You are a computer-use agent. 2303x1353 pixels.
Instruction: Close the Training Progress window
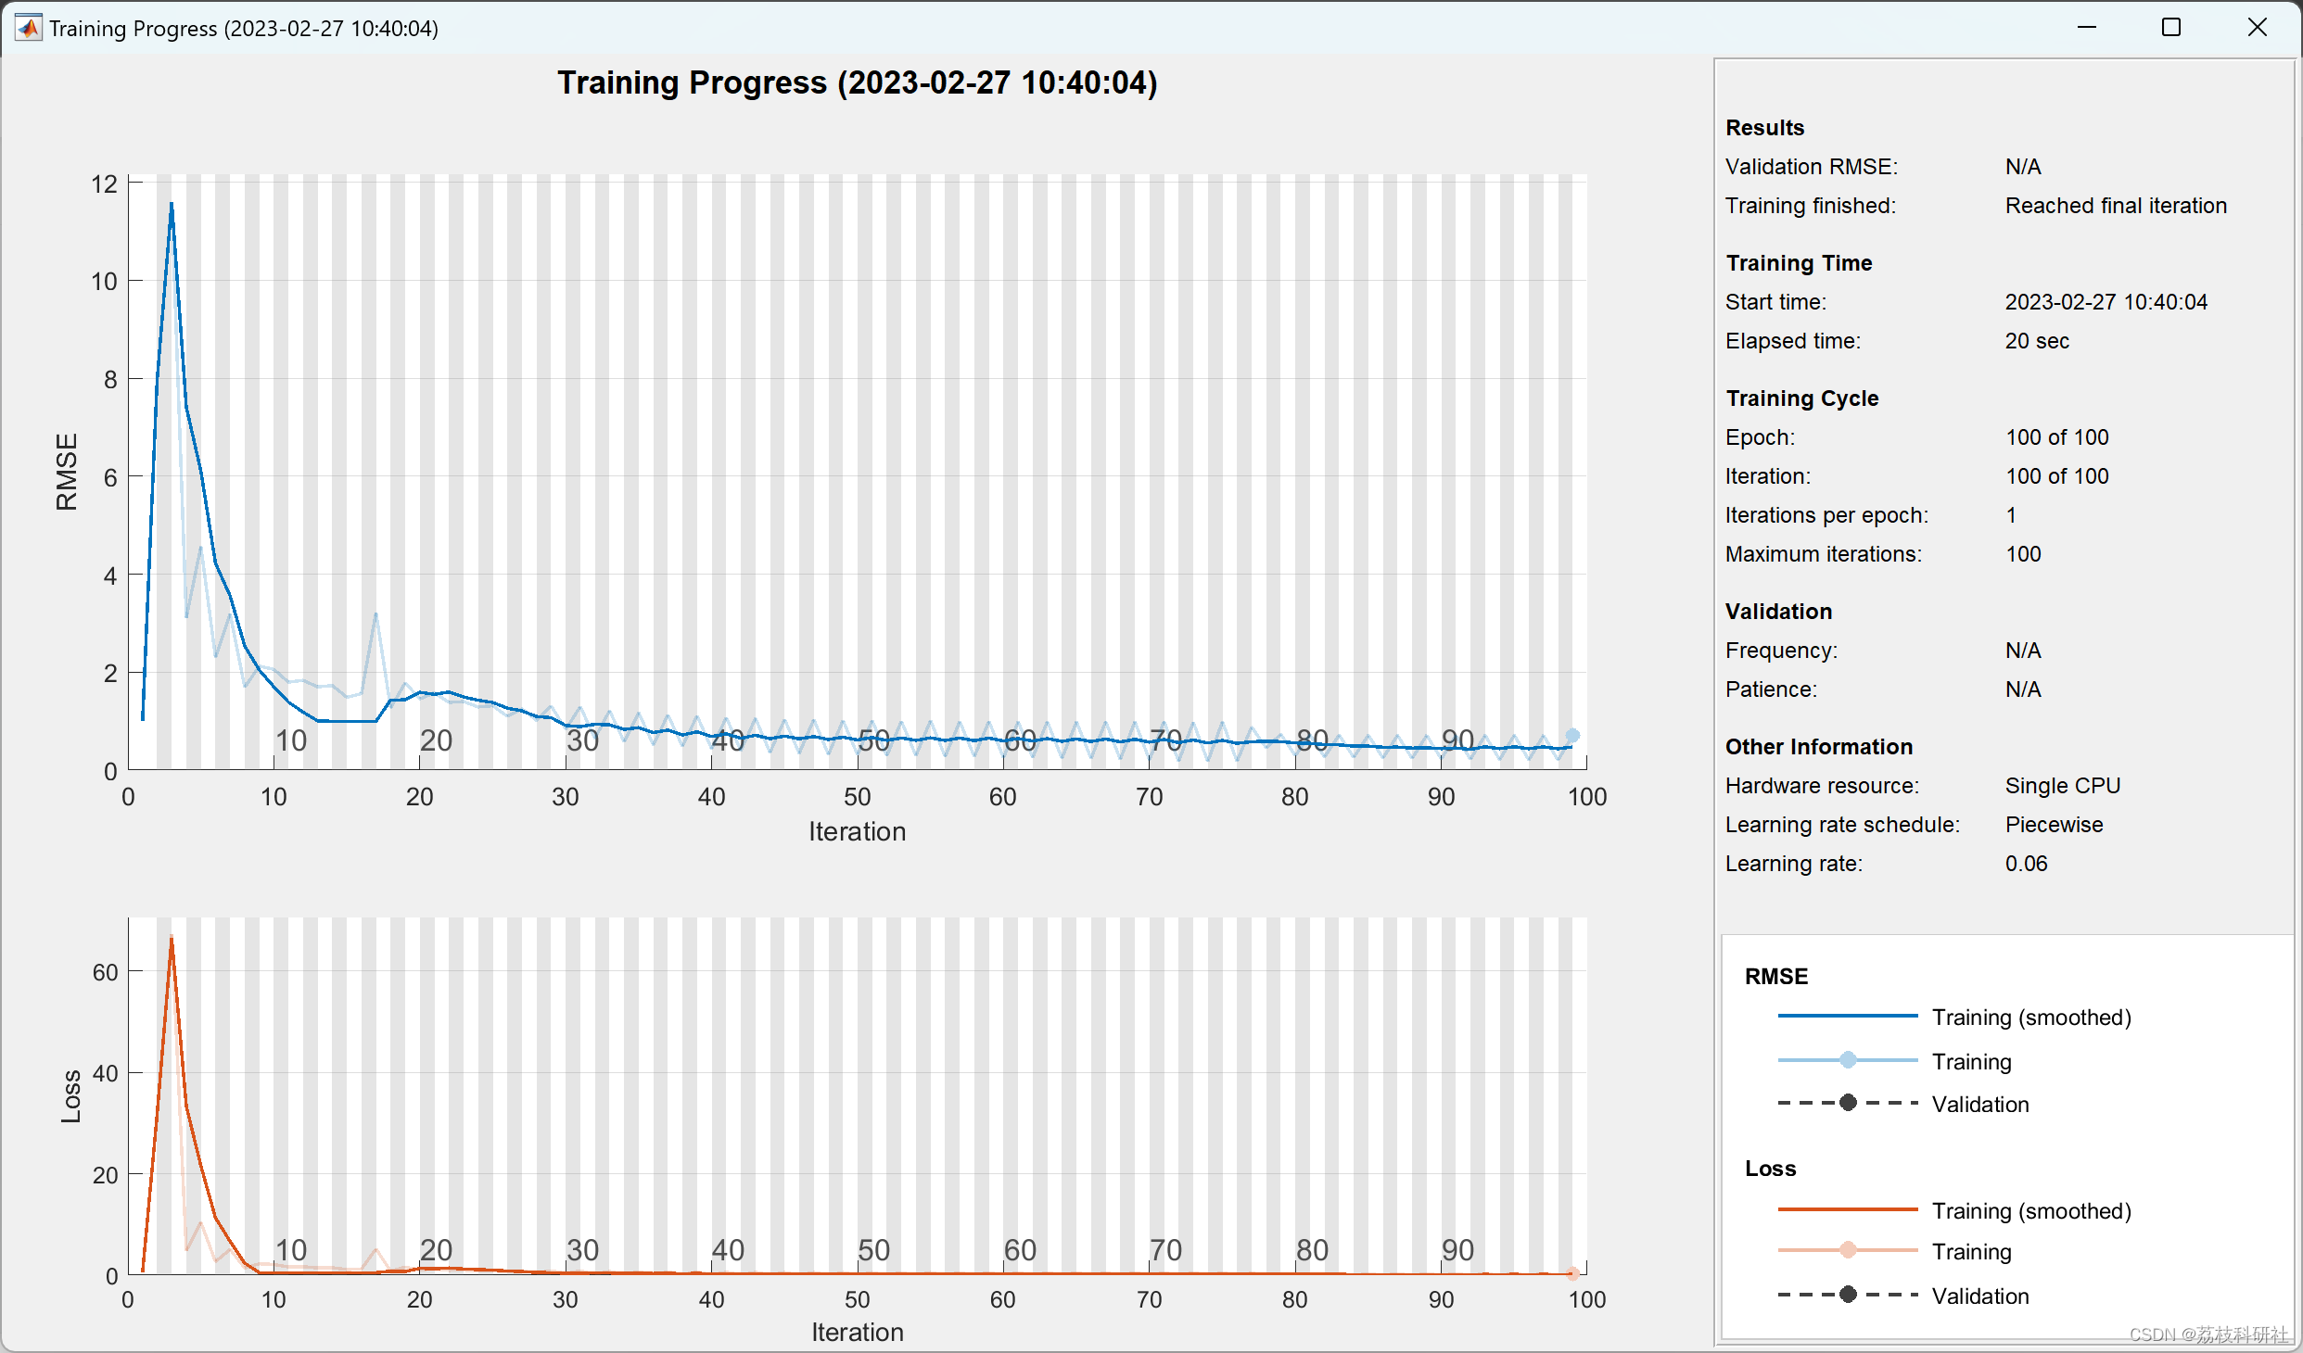pyautogui.click(x=2258, y=28)
